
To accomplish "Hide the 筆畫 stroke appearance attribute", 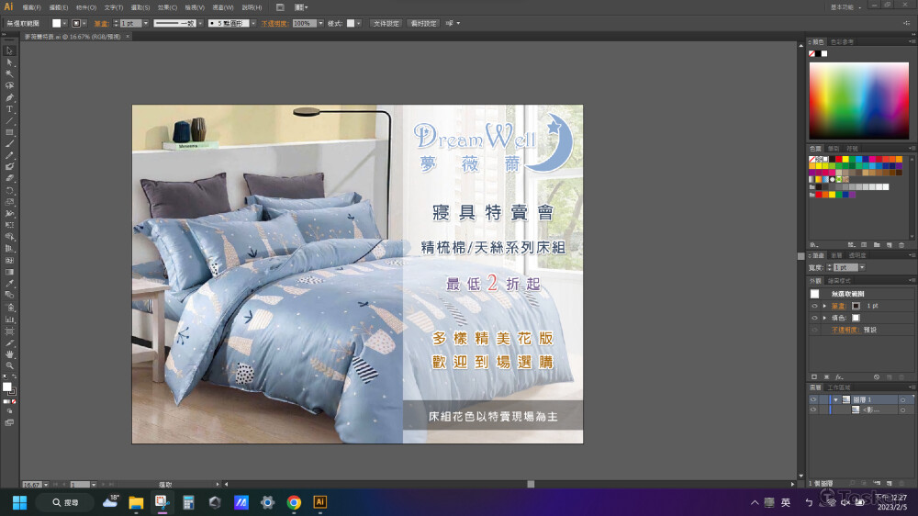I will (814, 306).
